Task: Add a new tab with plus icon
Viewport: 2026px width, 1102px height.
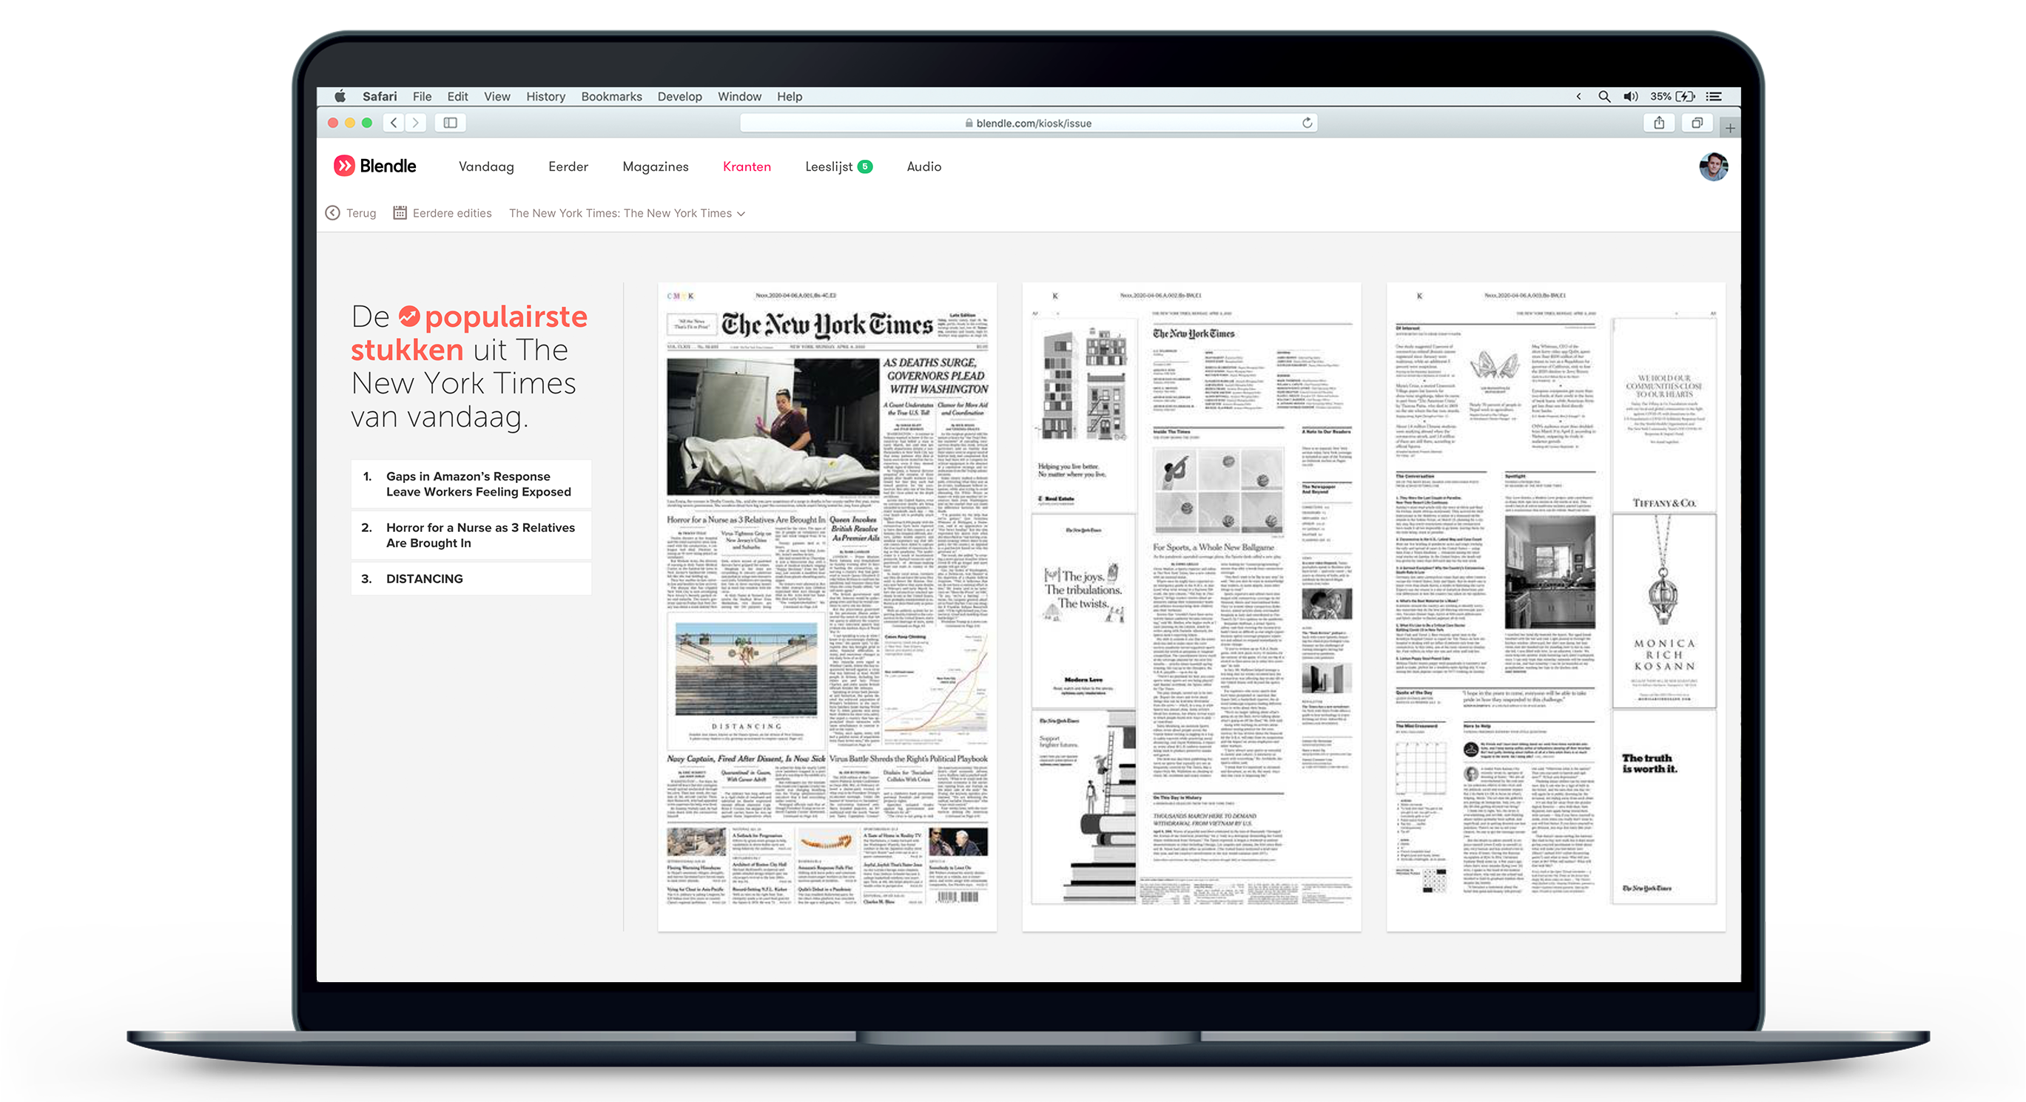Action: point(1729,127)
